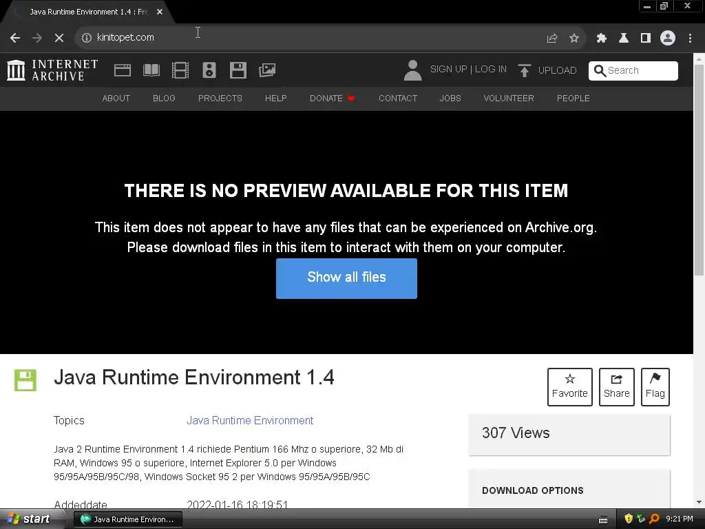
Task: Click the Java Runtime Environ taskbar item
Action: point(127,519)
